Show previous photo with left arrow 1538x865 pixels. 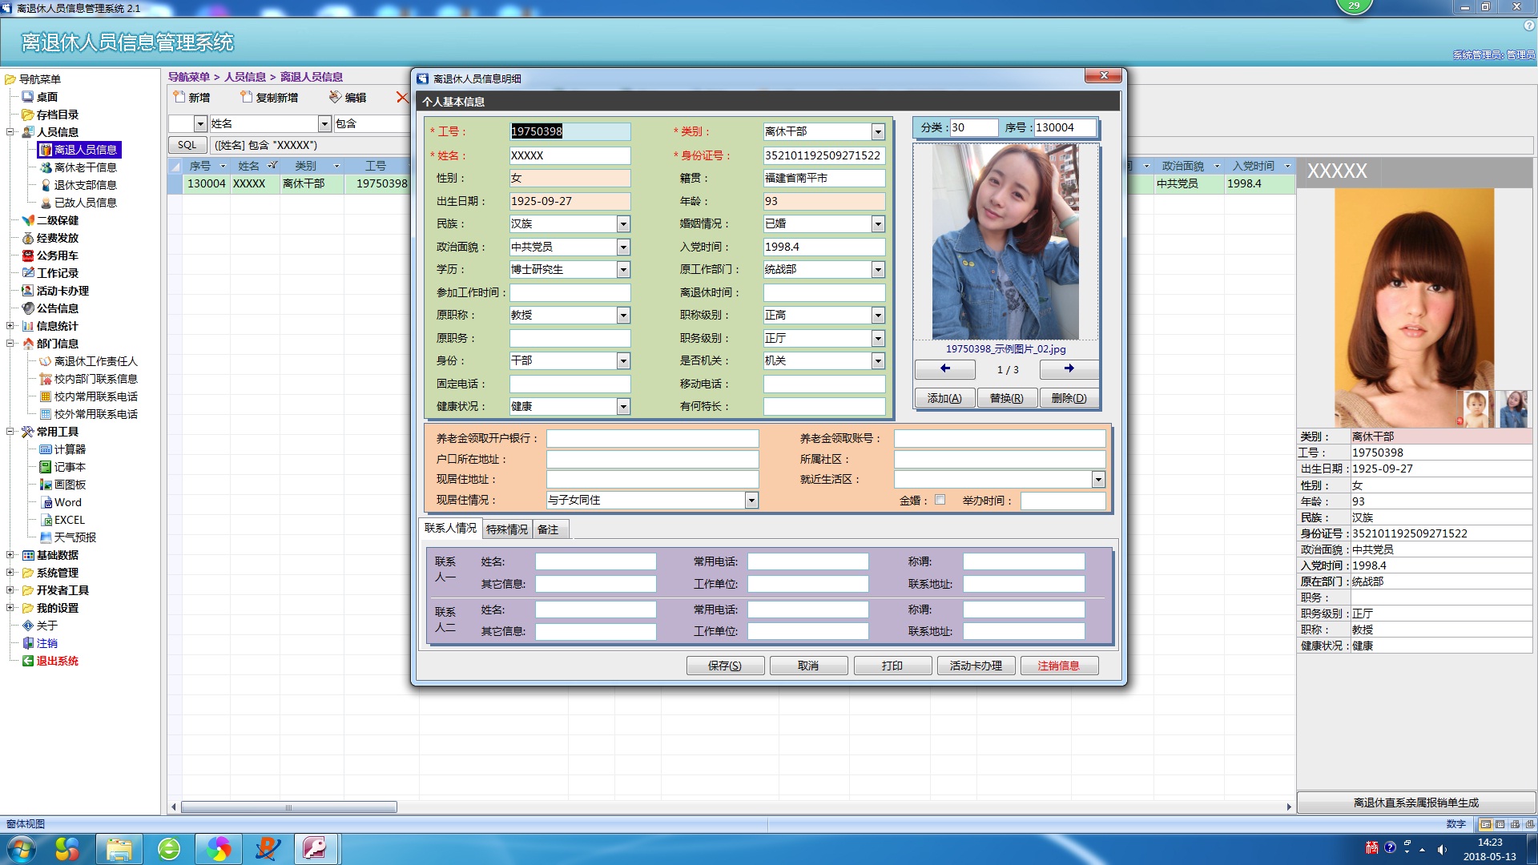click(x=945, y=369)
